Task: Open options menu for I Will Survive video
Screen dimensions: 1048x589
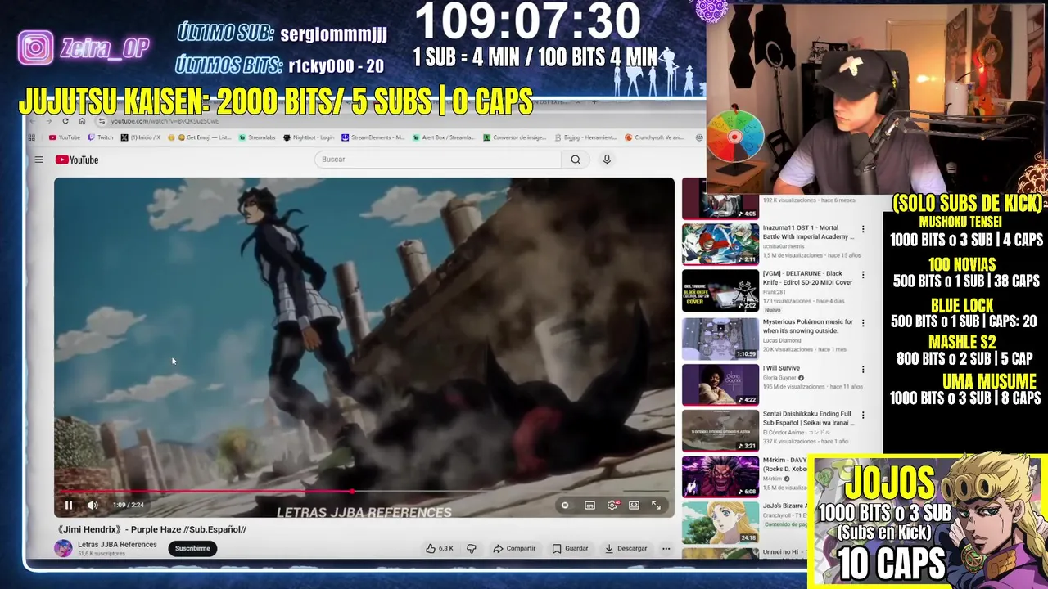Action: [862, 370]
